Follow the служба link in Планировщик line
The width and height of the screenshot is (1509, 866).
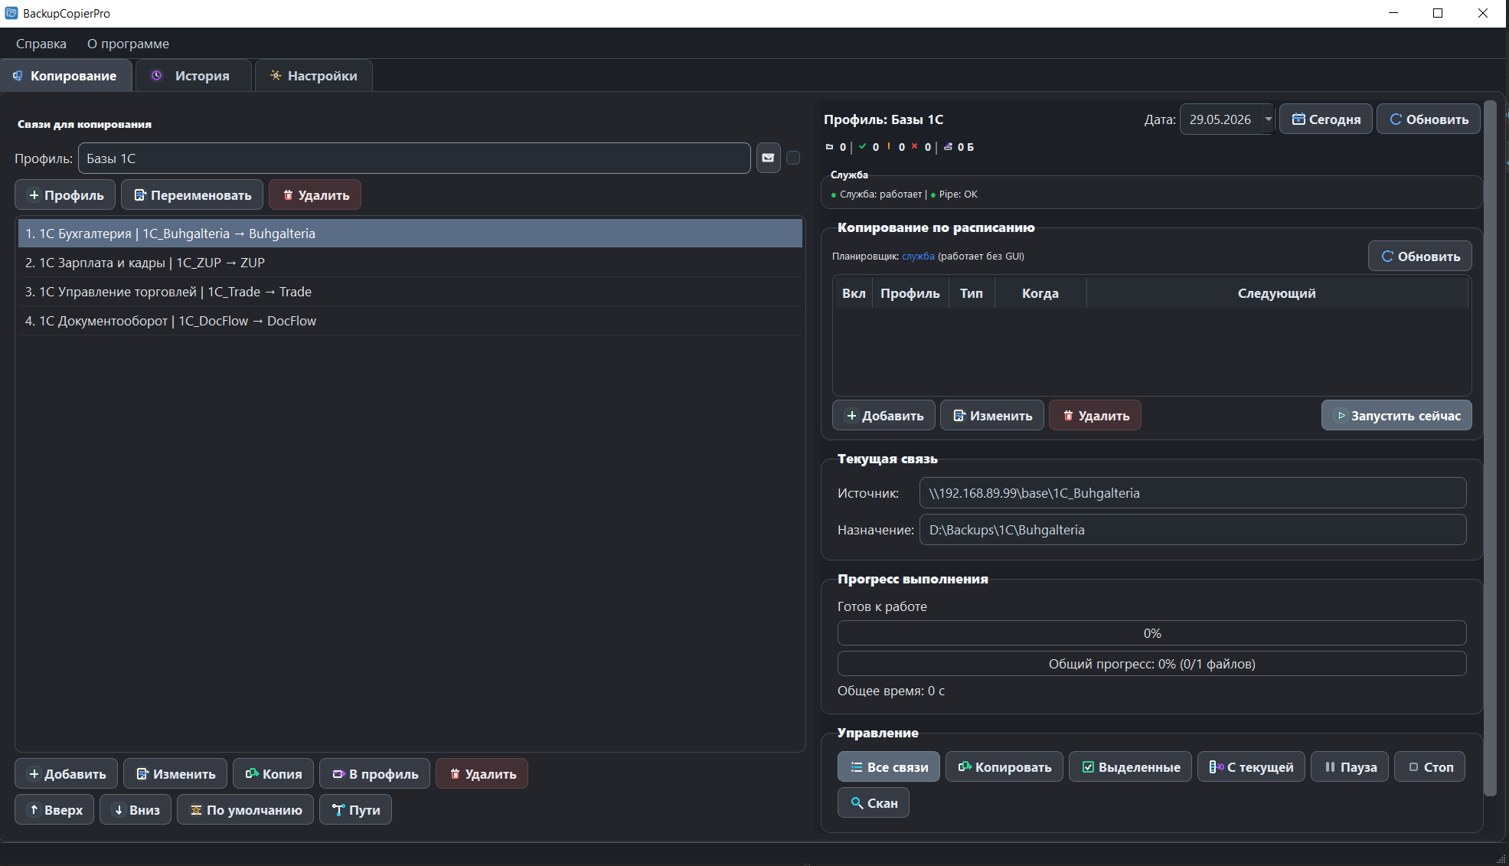click(918, 257)
